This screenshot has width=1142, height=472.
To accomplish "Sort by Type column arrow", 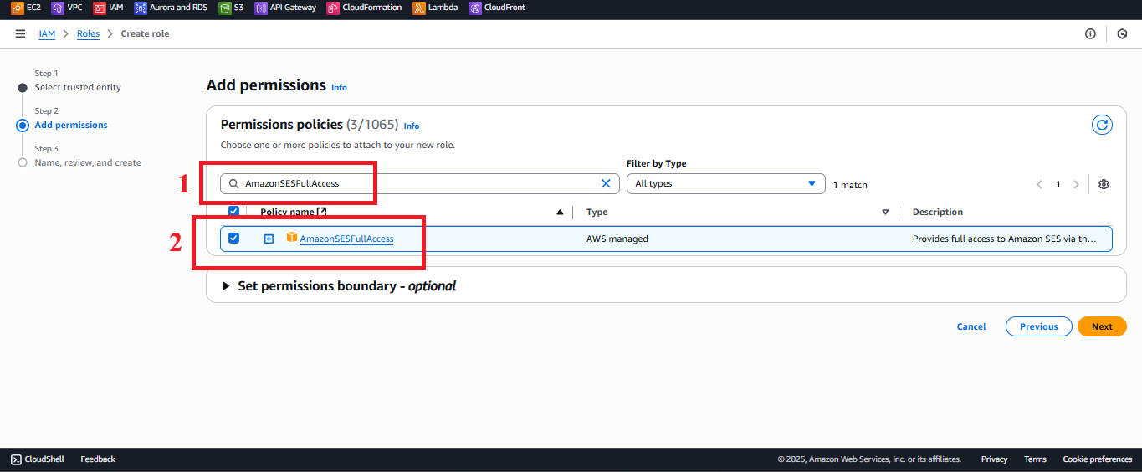I will pos(885,213).
